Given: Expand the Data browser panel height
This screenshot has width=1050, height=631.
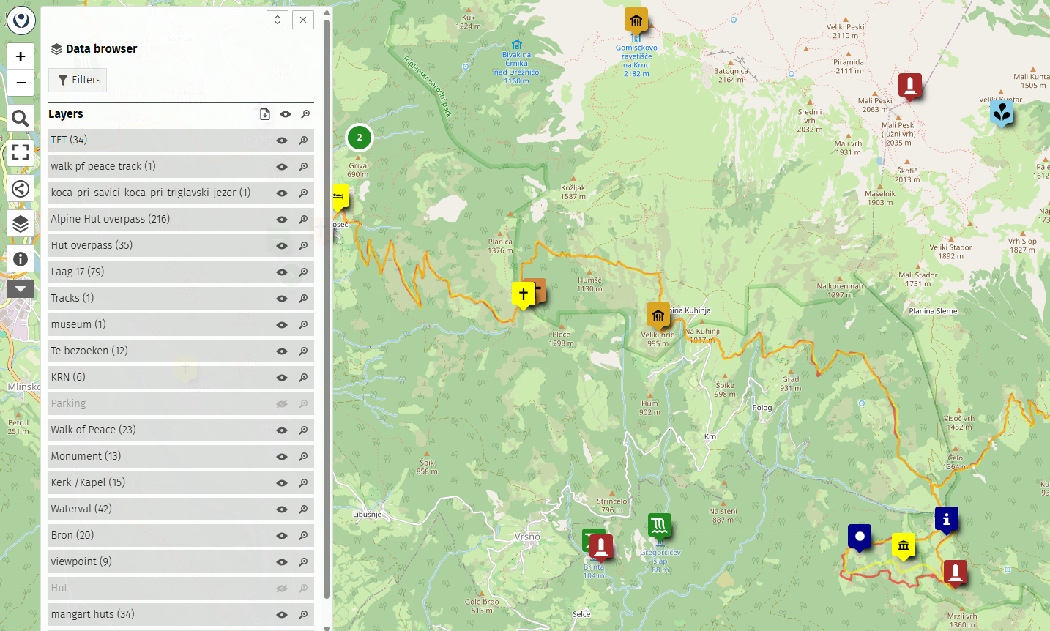Looking at the screenshot, I should click(x=278, y=20).
